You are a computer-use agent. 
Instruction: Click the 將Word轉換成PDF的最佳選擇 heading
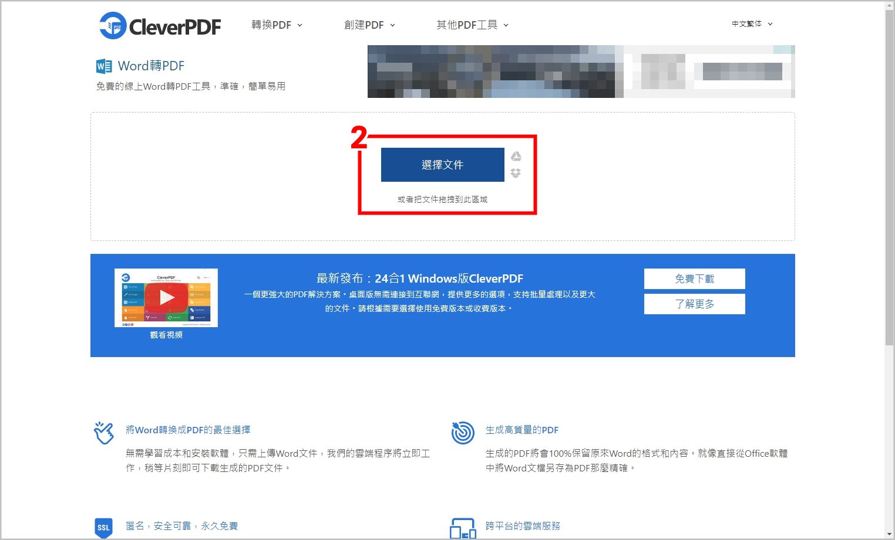(188, 430)
